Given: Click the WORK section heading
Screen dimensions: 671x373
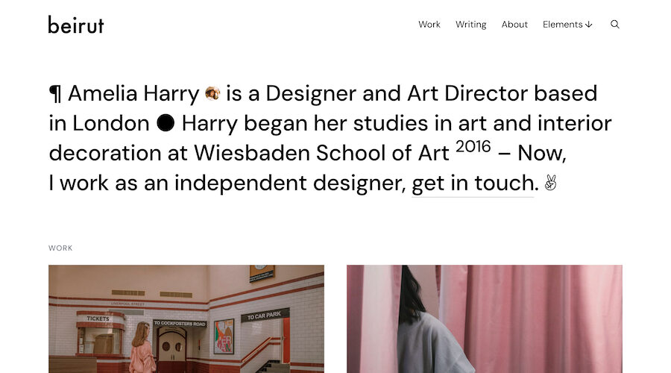Looking at the screenshot, I should coord(60,248).
